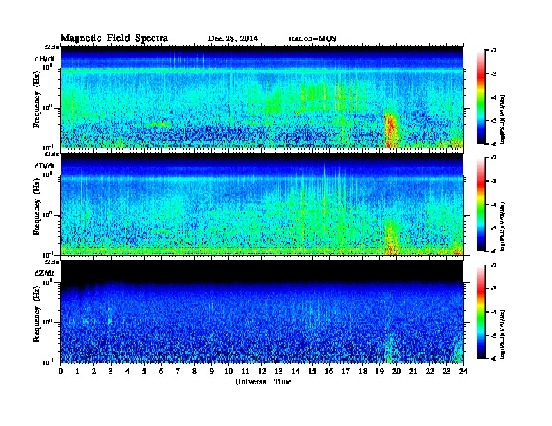Click hour tick label '8' on time axis

click(194, 371)
